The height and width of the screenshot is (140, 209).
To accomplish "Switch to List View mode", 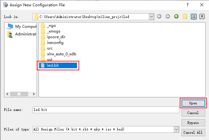I will click(x=194, y=16).
